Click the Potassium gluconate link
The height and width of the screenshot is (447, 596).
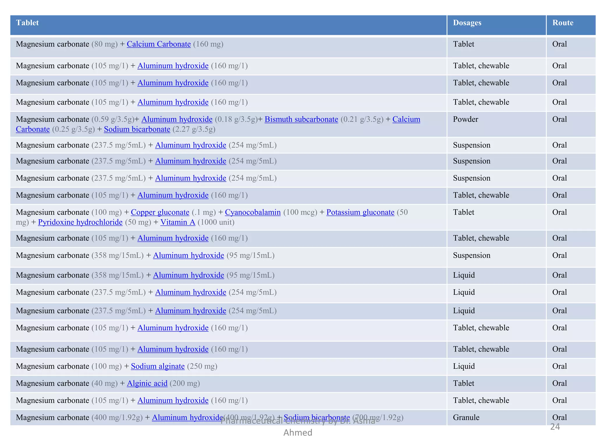click(x=360, y=212)
